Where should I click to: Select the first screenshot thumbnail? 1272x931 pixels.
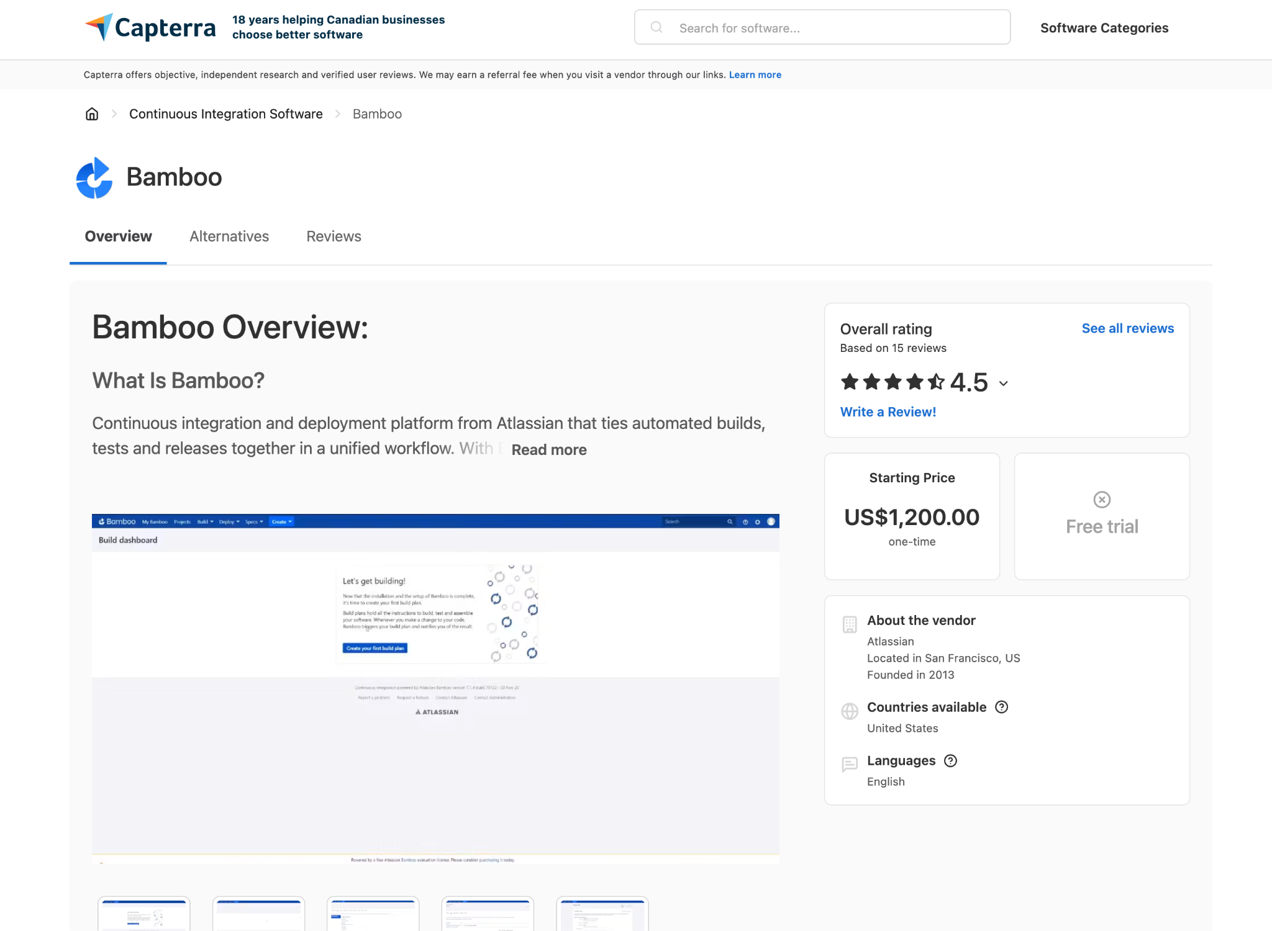pyautogui.click(x=144, y=914)
